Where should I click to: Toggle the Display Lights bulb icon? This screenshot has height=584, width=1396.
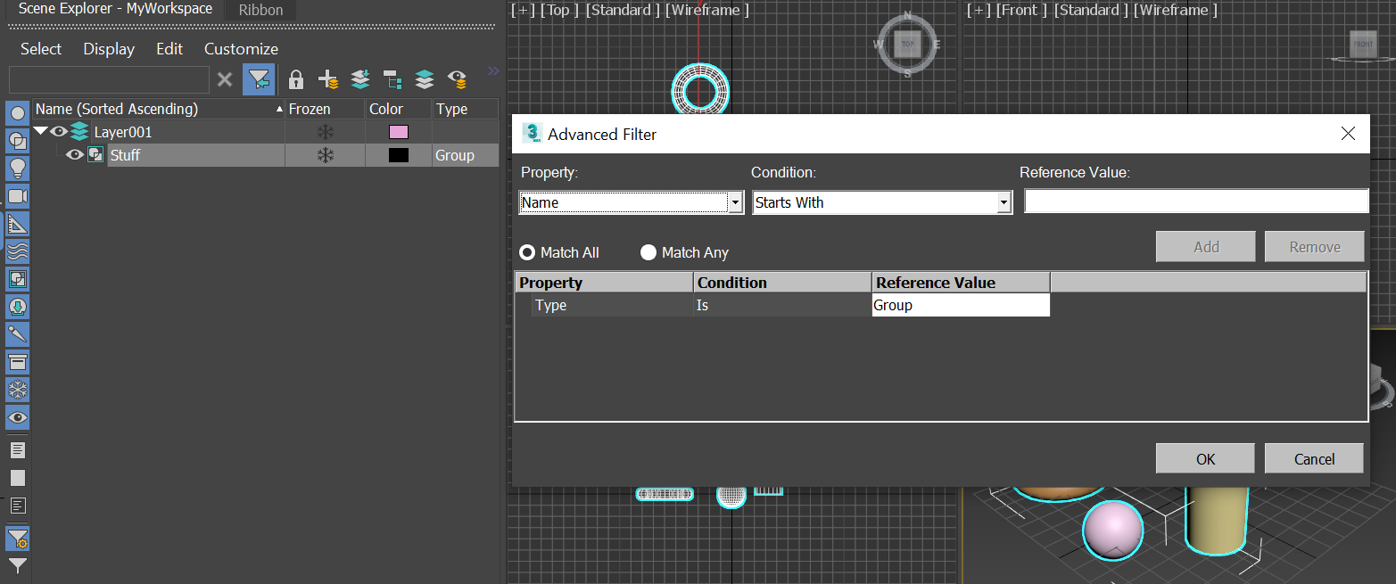[x=18, y=169]
